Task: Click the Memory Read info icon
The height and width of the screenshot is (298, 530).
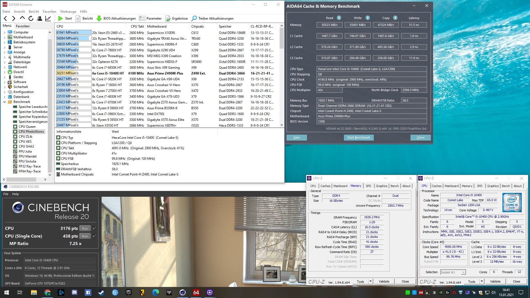Action: tap(339, 18)
